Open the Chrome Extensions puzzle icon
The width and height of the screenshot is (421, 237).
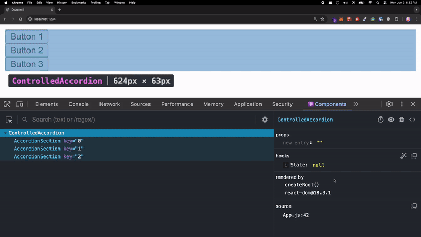click(396, 19)
